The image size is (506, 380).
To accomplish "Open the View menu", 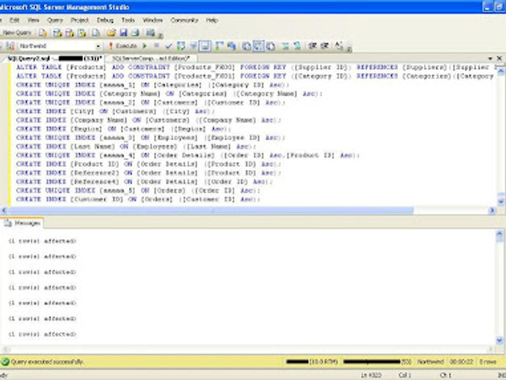I will tap(33, 20).
